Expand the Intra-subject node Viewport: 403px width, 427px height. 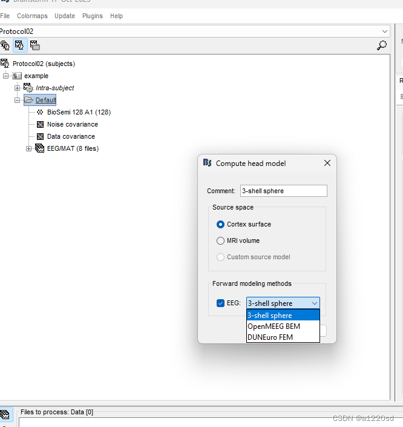click(17, 88)
